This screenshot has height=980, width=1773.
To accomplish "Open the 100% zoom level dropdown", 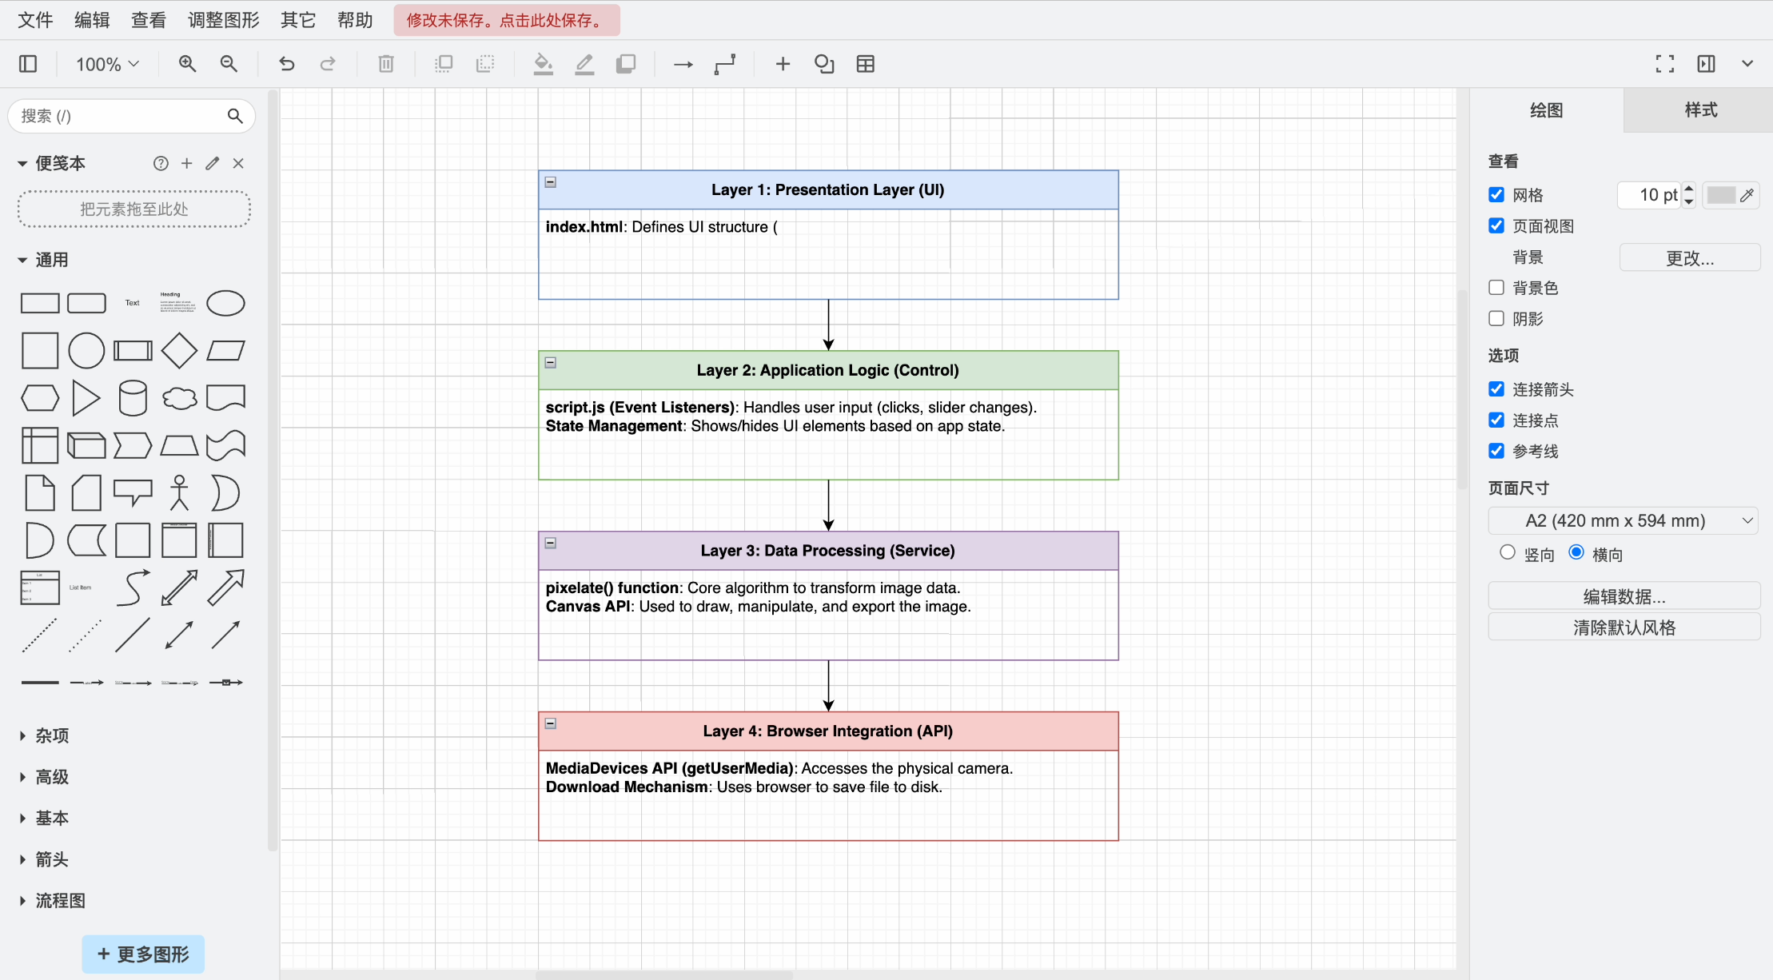I will point(107,64).
